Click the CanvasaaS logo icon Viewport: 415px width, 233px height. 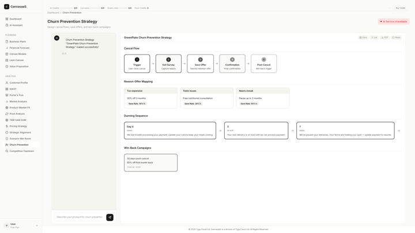(x=6, y=6)
